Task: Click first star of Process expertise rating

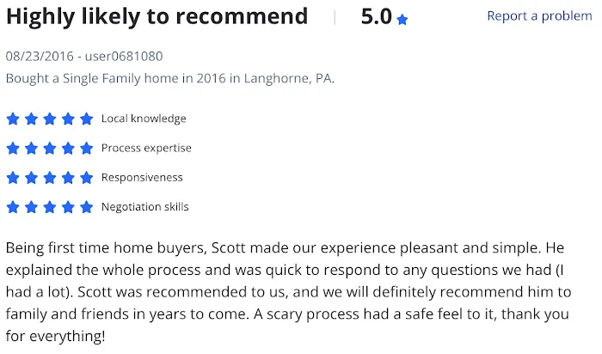Action: 13,148
